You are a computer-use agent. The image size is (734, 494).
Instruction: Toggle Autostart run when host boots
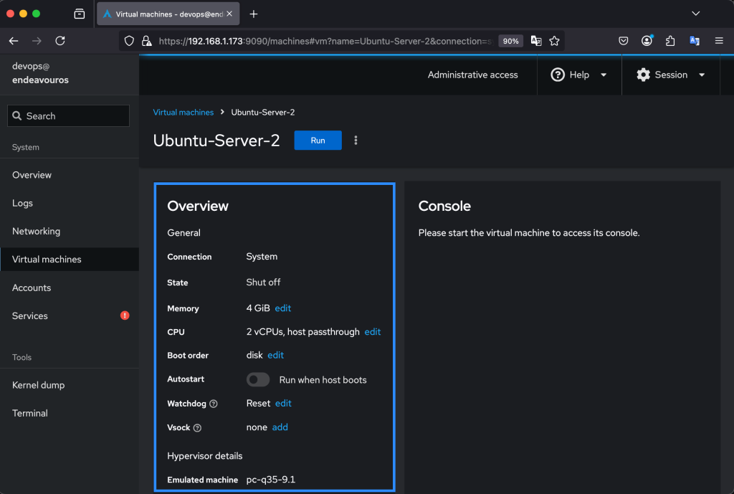click(258, 380)
